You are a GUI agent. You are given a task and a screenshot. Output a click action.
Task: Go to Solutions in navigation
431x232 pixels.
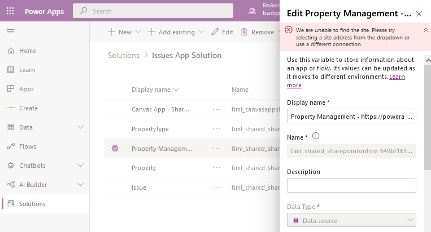(x=32, y=204)
